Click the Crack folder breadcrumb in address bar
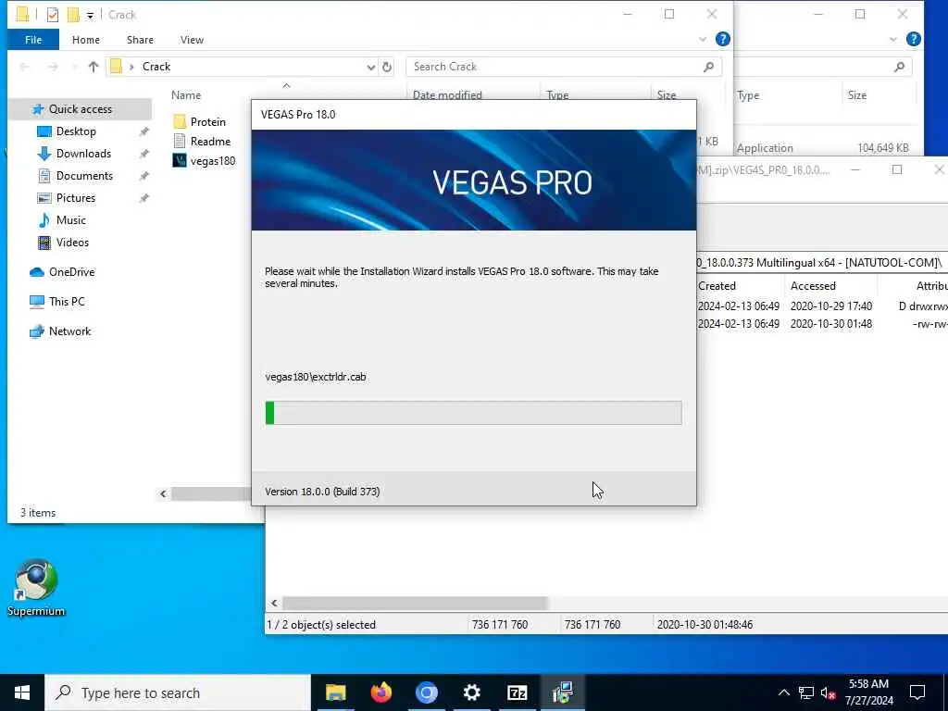Viewport: 948px width, 711px height. tap(156, 67)
